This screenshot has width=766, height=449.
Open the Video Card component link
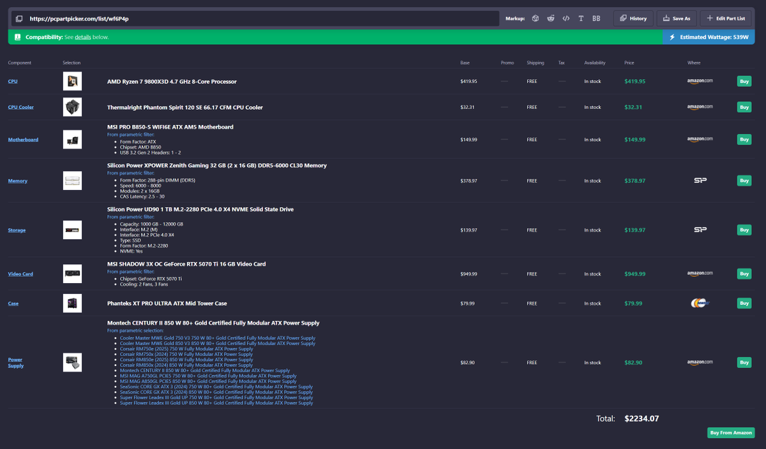tap(20, 274)
